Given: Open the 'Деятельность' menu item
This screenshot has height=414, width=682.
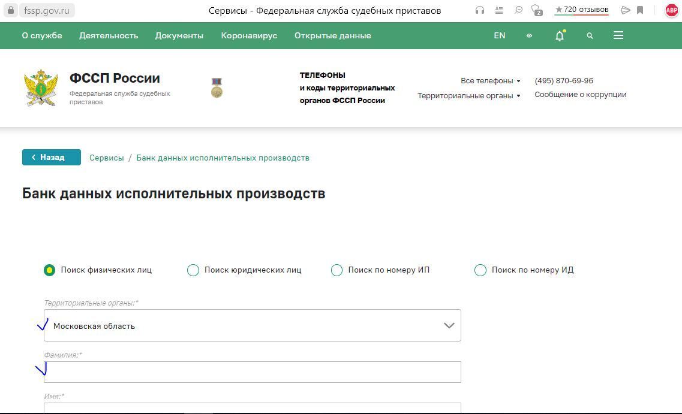Looking at the screenshot, I should tap(109, 36).
